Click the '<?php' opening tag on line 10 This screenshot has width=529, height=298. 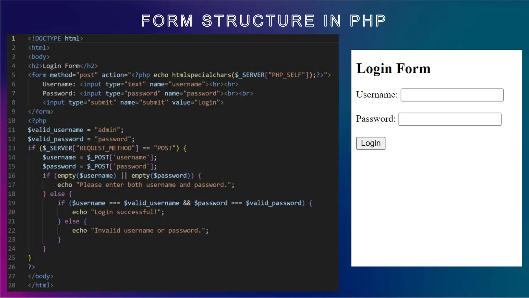(x=37, y=121)
